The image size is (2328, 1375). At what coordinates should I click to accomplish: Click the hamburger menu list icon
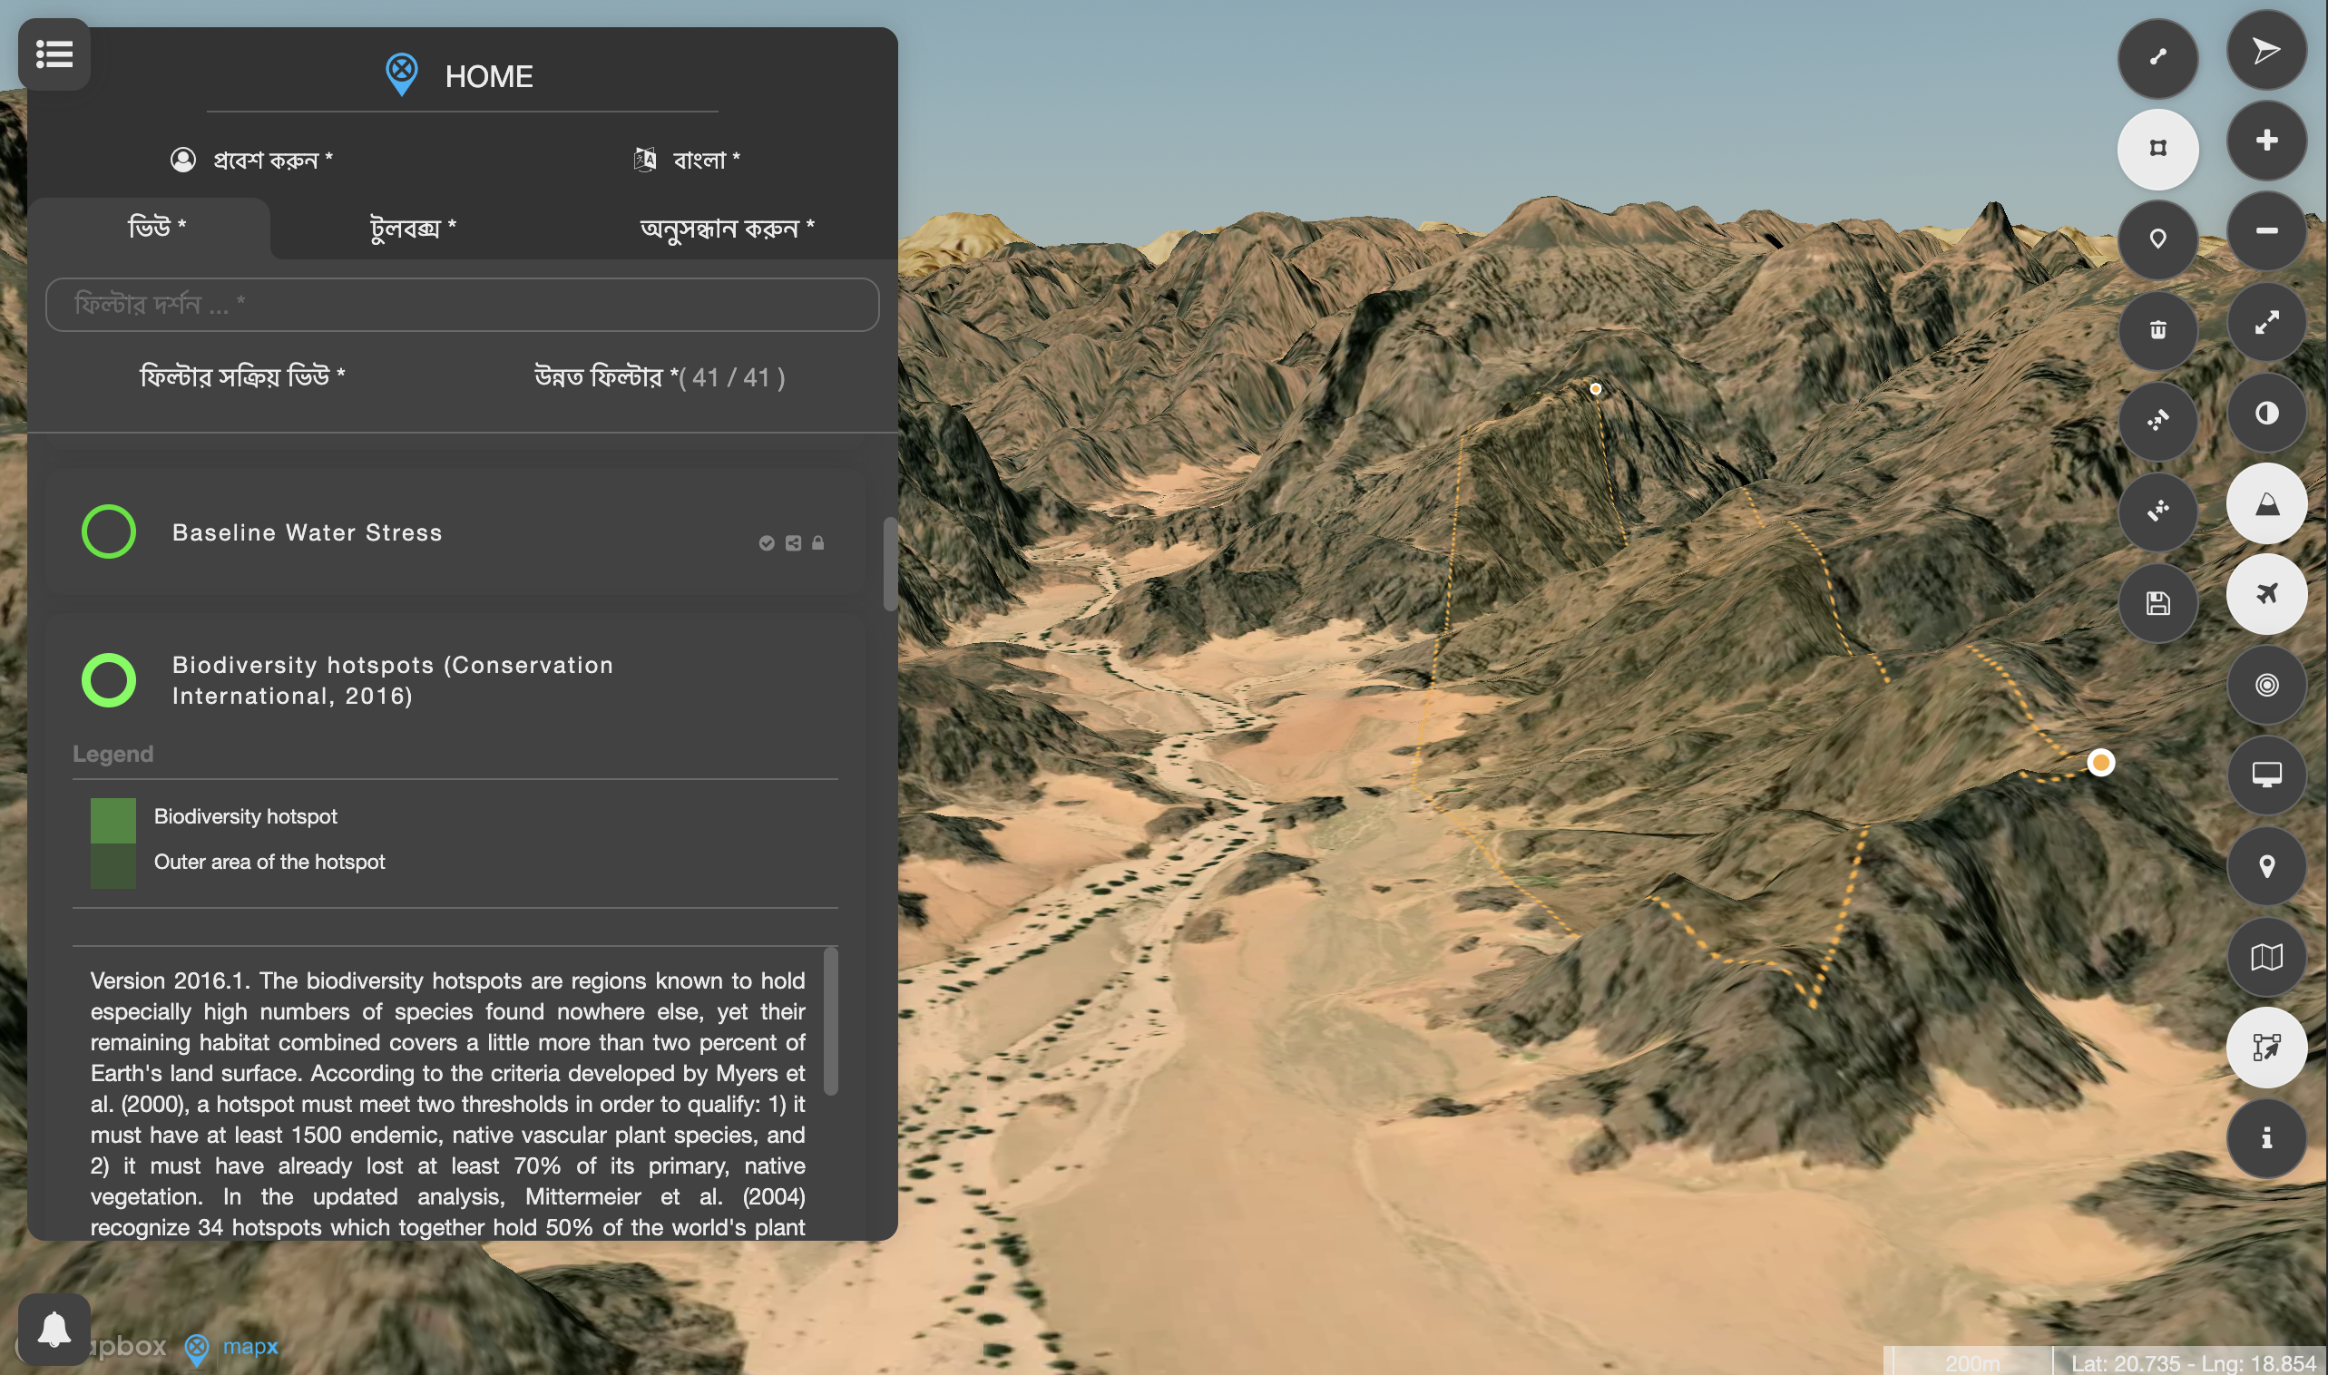tap(54, 54)
